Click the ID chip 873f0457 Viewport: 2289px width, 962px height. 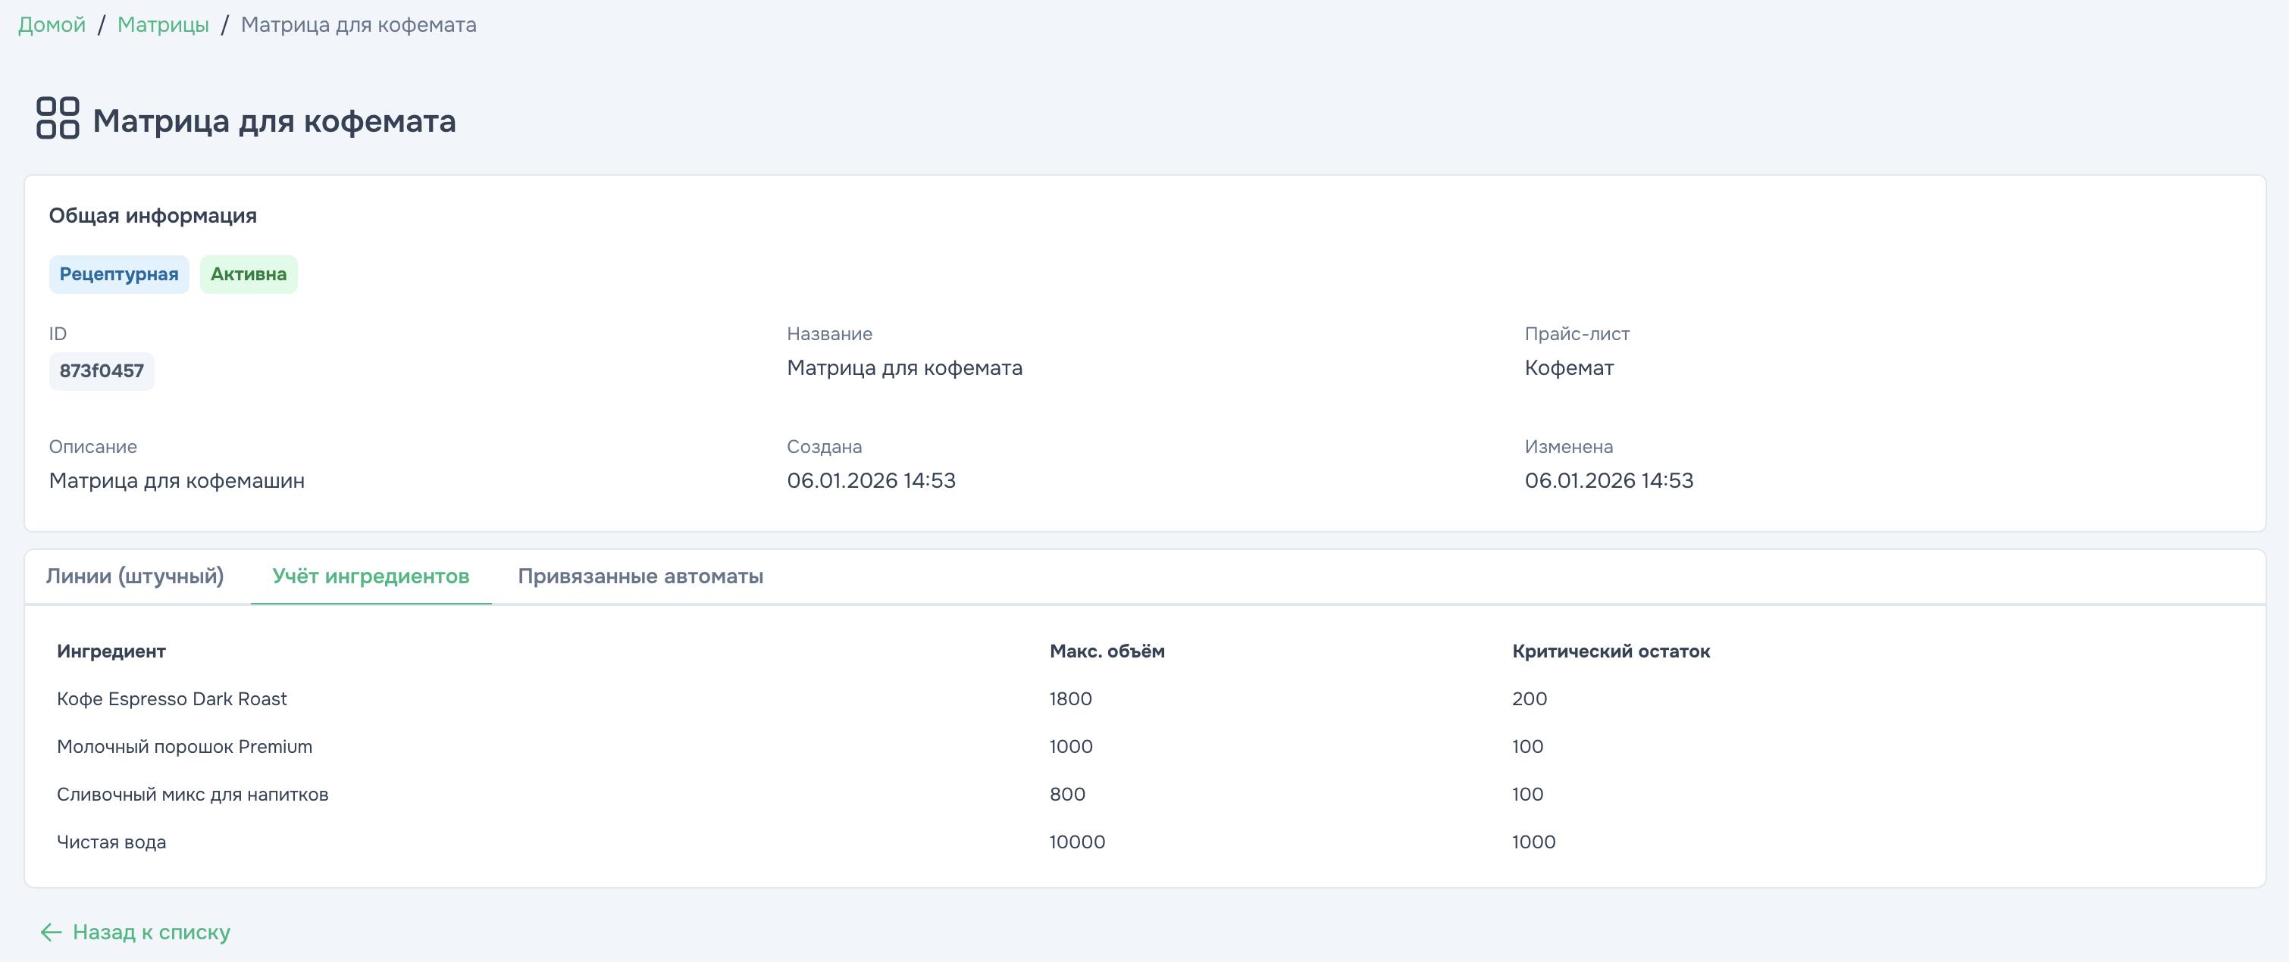click(102, 371)
